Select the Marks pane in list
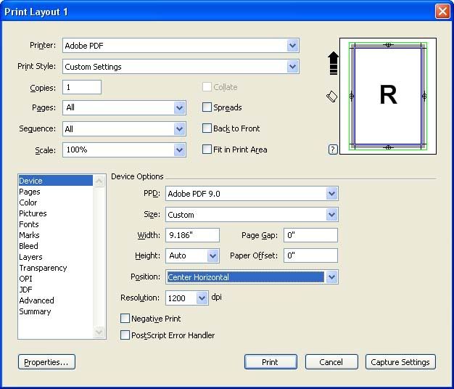 (x=30, y=235)
